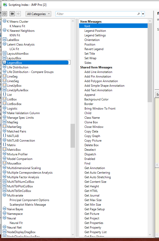Go forward with the right arrow button
Screen dimensions: 159x241
pyautogui.click(x=18, y=14)
